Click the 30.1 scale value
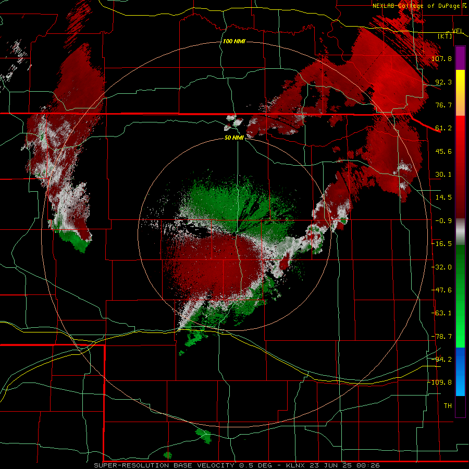The height and width of the screenshot is (469, 469). 443,175
